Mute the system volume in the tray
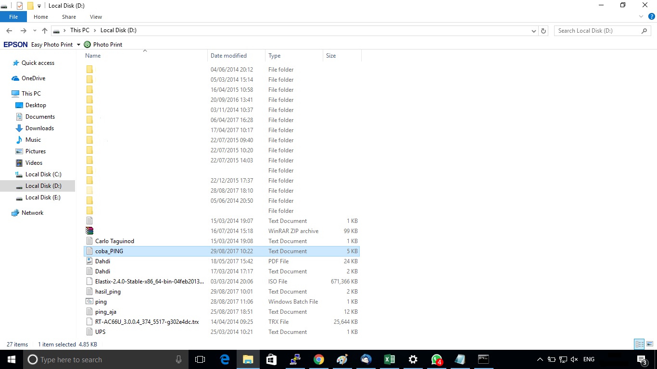The height and width of the screenshot is (369, 657). click(574, 359)
